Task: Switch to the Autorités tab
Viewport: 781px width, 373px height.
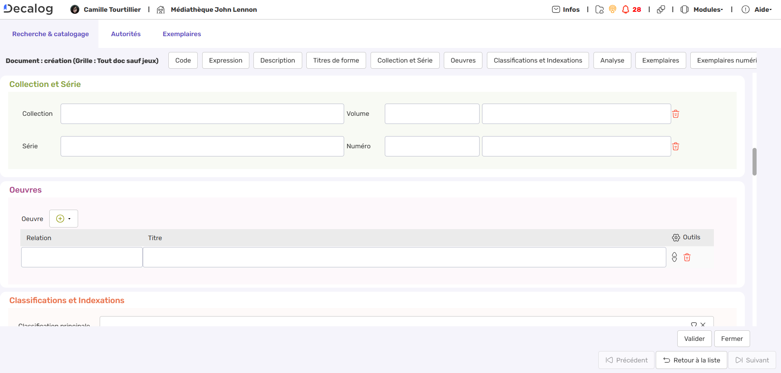Action: 126,34
